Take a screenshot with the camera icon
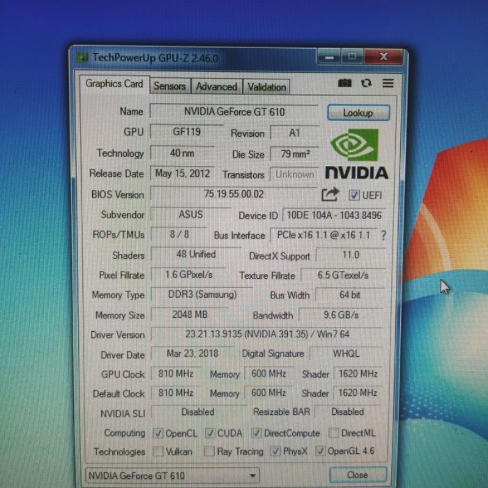 click(345, 83)
